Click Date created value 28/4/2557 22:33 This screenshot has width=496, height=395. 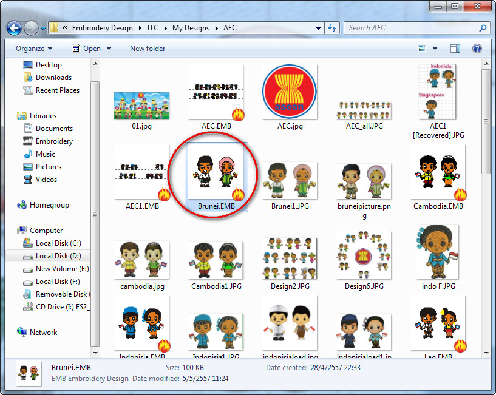(335, 368)
